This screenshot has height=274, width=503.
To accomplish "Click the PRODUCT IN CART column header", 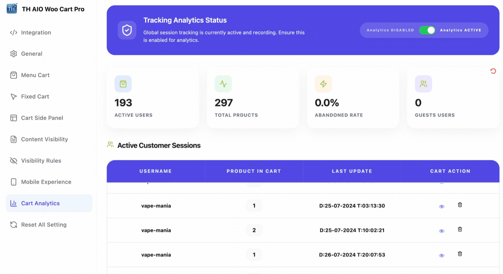I will click(254, 171).
